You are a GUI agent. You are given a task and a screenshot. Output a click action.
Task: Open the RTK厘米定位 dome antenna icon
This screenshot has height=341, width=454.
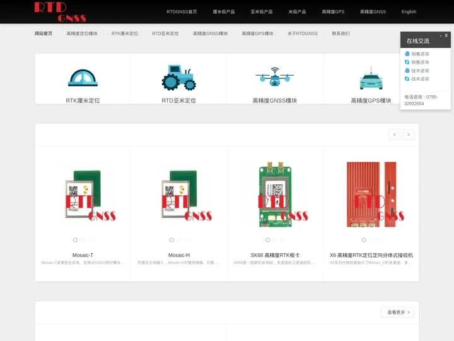tap(83, 78)
